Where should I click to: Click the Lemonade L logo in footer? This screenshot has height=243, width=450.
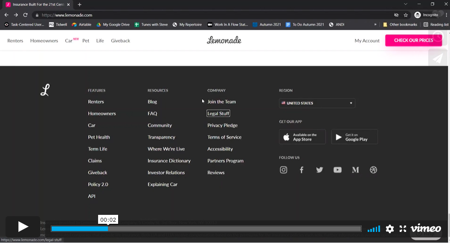point(45,90)
